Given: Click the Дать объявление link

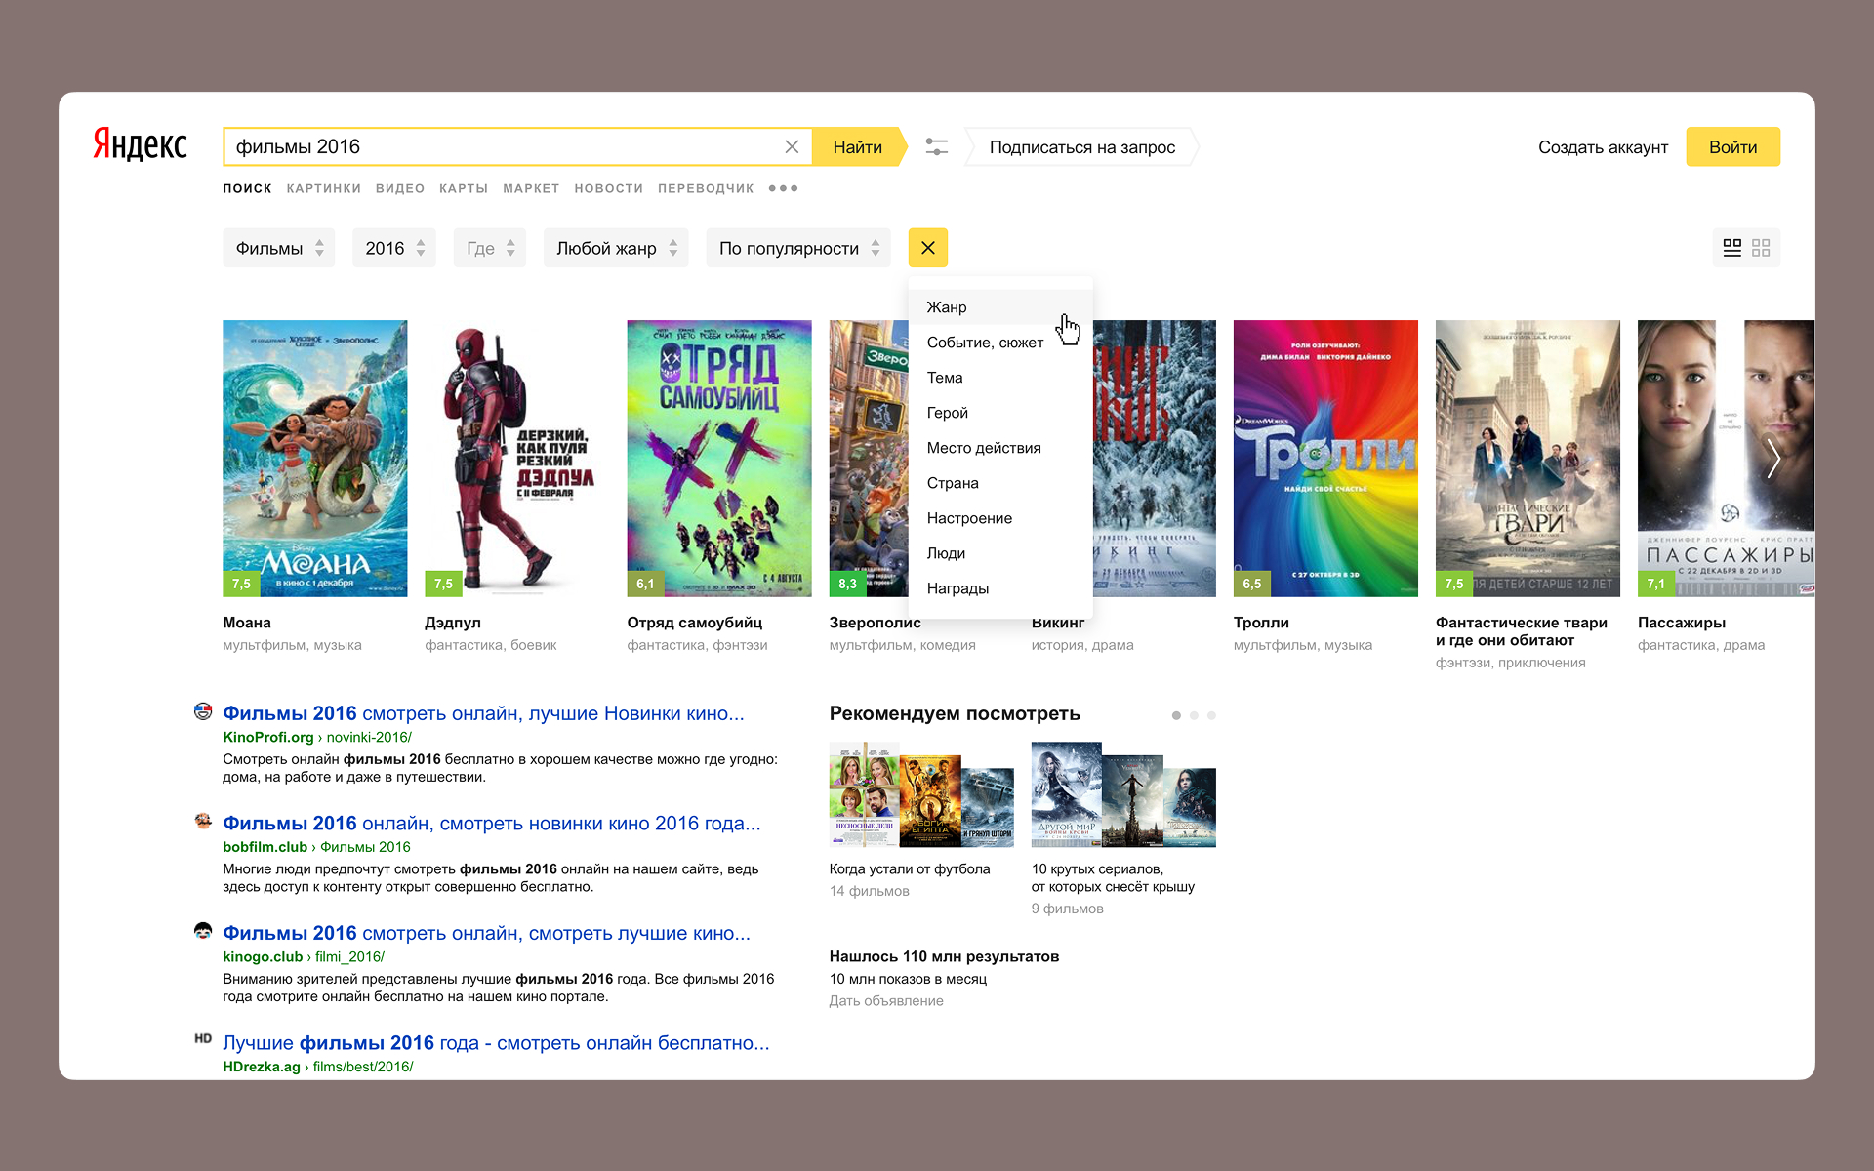Looking at the screenshot, I should tap(886, 1000).
